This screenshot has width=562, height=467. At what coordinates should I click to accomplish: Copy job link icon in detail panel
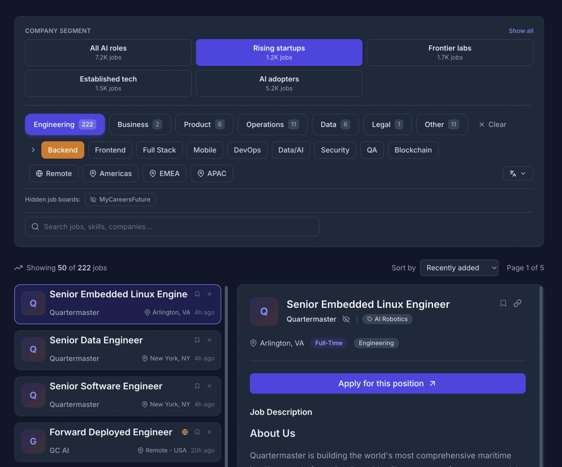517,303
